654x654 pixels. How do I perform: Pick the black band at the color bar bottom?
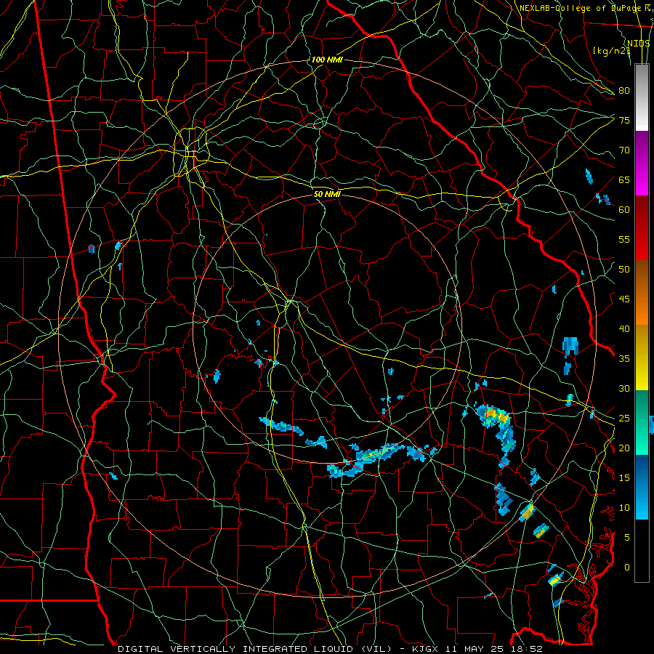pyautogui.click(x=642, y=551)
